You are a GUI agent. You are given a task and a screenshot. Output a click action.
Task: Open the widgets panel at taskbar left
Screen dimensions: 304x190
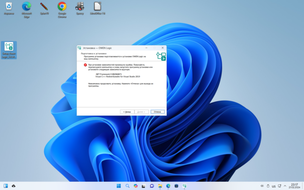coord(6,186)
